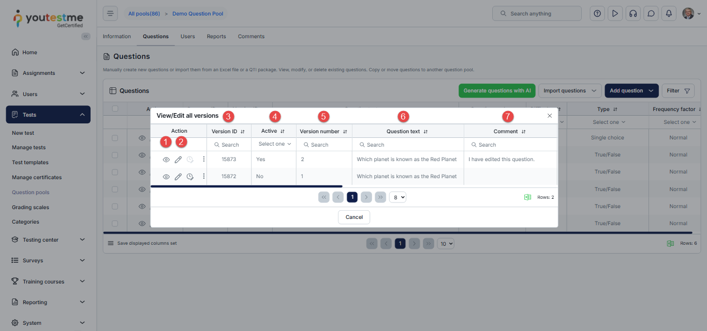The width and height of the screenshot is (707, 331).
Task: Open New test in sidebar
Action: [23, 133]
